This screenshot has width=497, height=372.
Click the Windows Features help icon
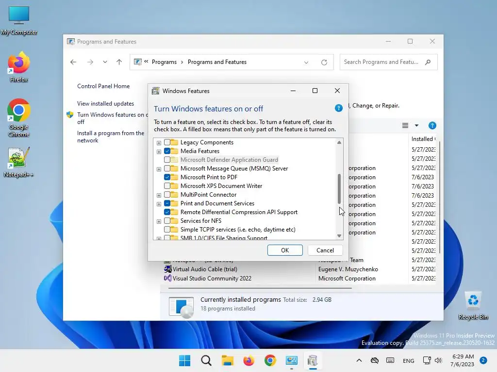point(338,108)
